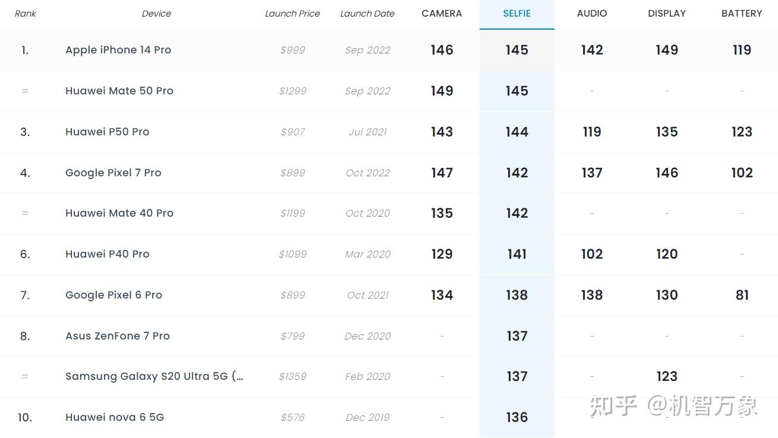
Task: Open the Huawei P40 Pro link
Action: pyautogui.click(x=107, y=254)
